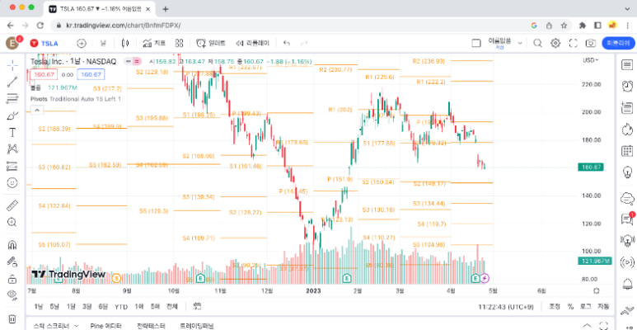Open the calendar panel icon in right sidebar
This screenshot has width=637, height=330.
tap(627, 151)
